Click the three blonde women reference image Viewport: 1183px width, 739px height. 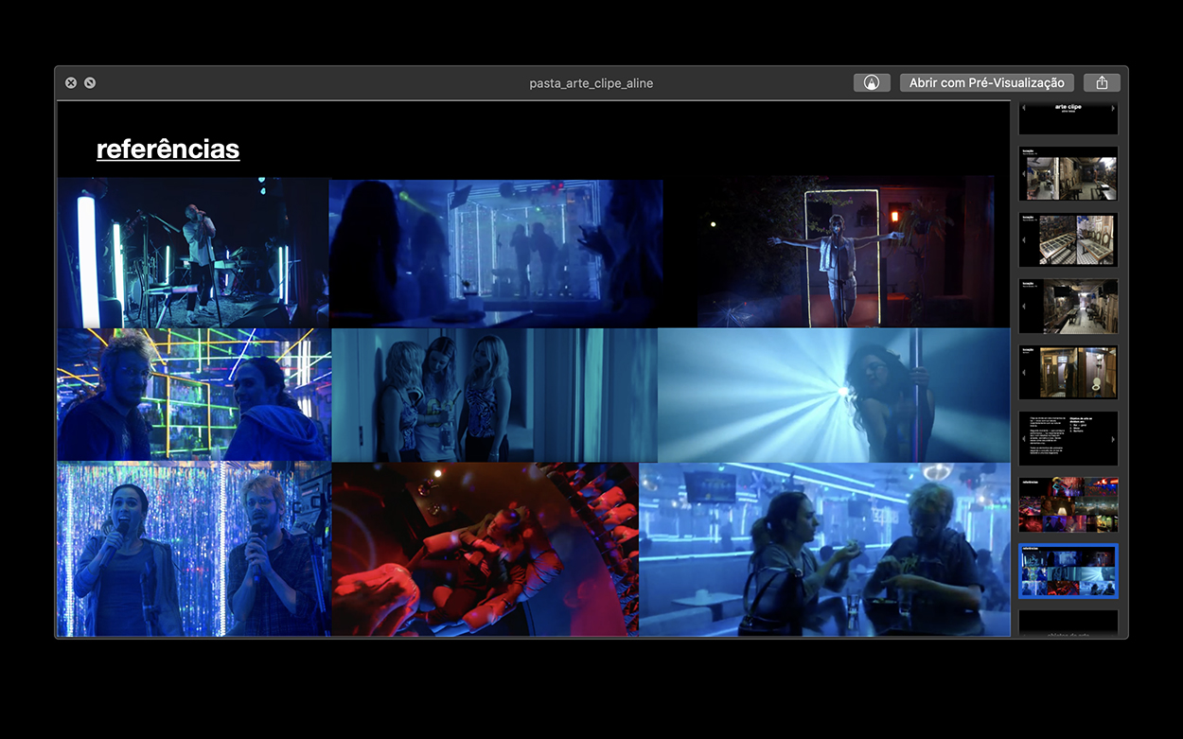coord(493,395)
